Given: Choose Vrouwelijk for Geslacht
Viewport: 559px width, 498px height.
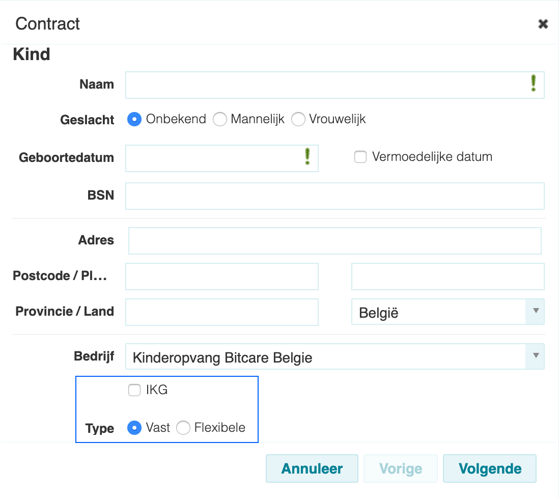Looking at the screenshot, I should point(298,119).
